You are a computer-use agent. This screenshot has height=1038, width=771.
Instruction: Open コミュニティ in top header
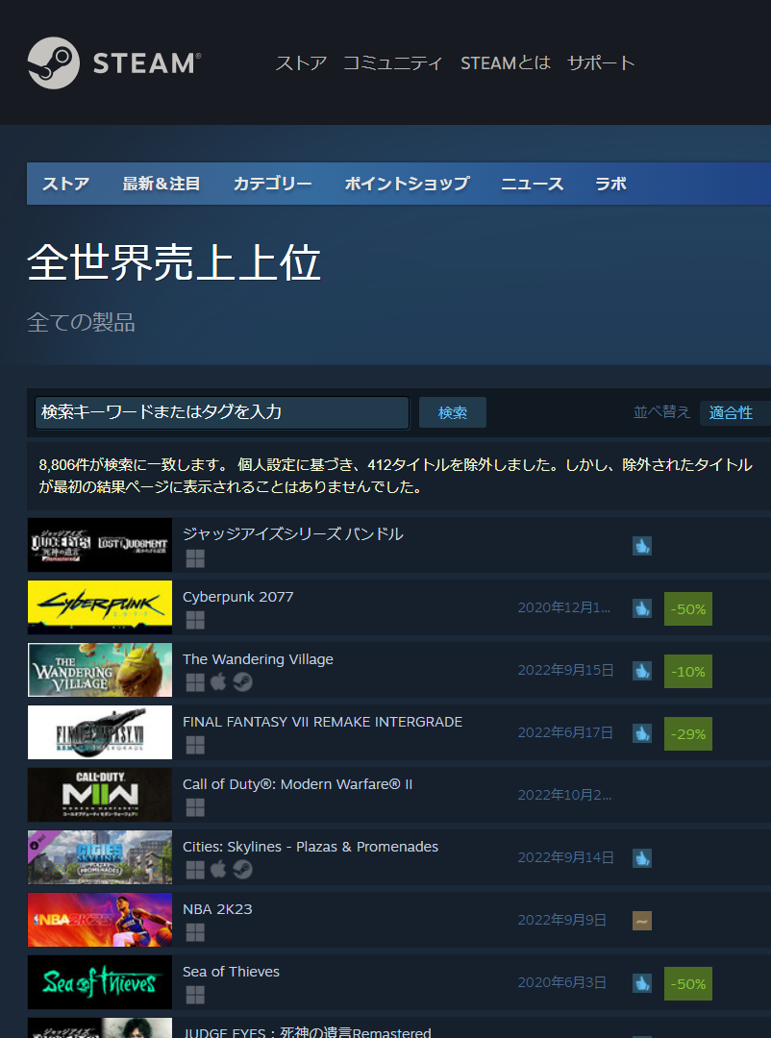[x=393, y=63]
